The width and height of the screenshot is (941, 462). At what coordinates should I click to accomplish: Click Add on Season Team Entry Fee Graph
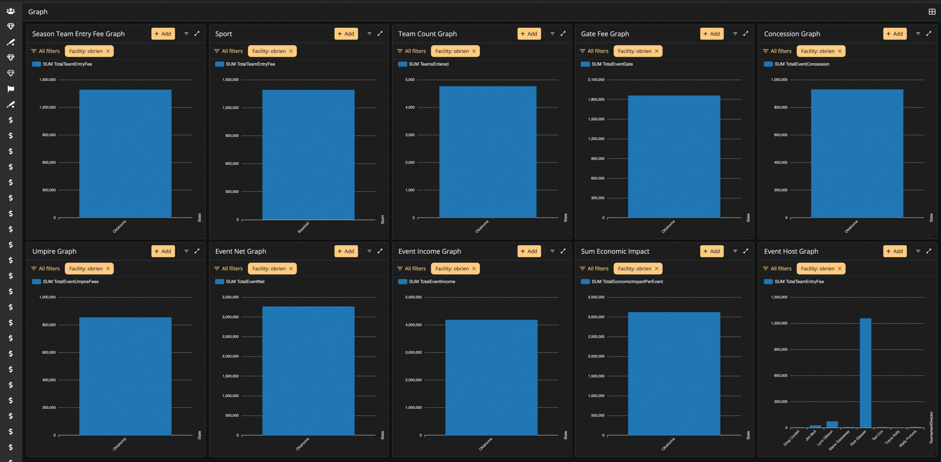point(163,34)
